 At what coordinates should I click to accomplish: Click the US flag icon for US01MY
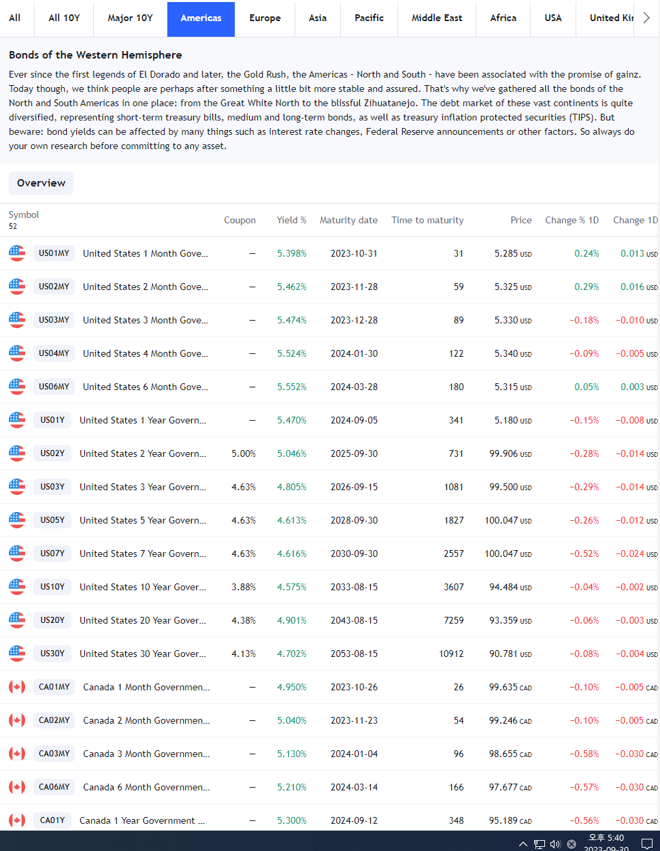(x=17, y=253)
